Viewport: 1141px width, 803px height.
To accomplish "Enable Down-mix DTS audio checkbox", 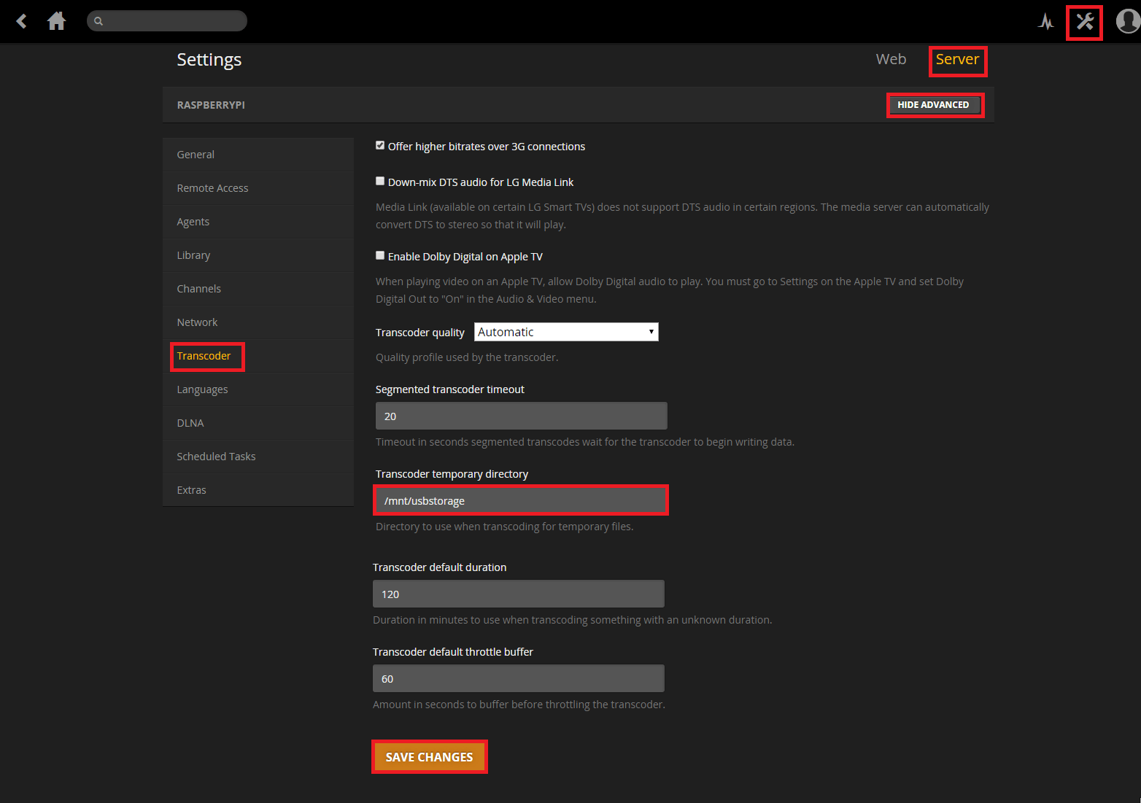I will pos(380,182).
